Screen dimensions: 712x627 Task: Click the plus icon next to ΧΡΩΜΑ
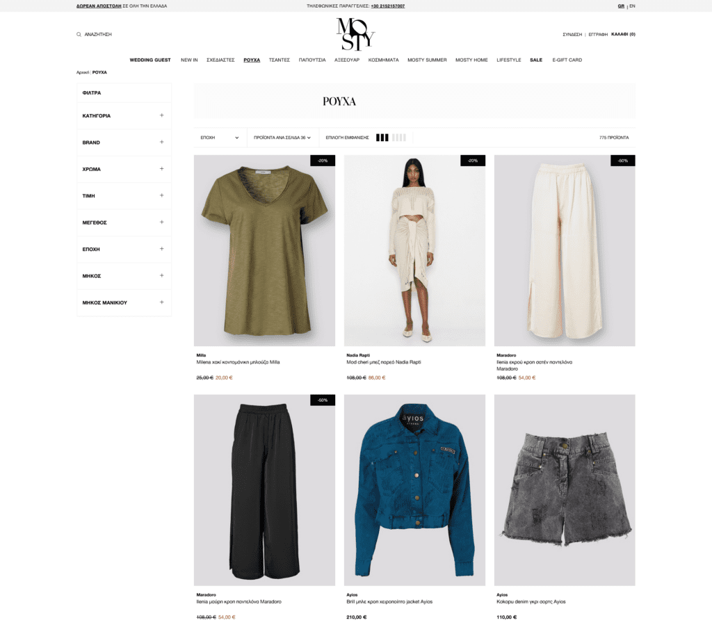[161, 169]
